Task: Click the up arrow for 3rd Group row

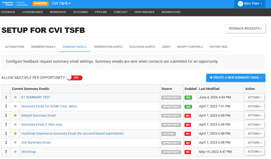Action: tap(6, 152)
